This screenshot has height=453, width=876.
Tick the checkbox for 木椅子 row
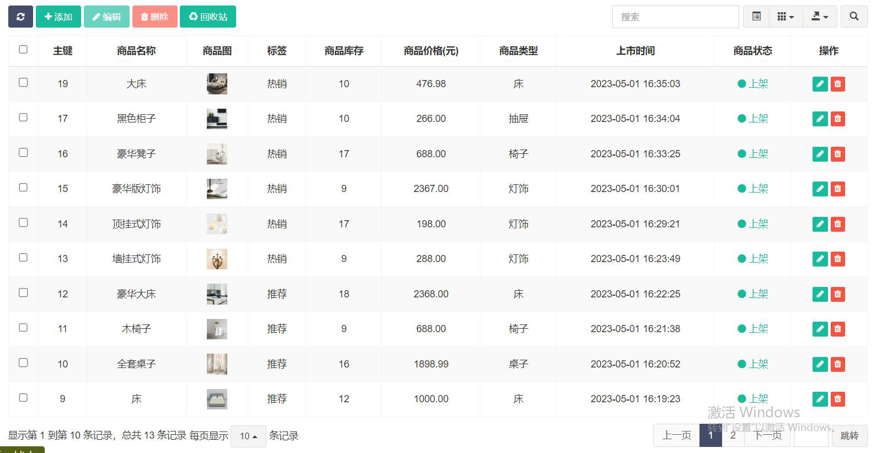tap(23, 328)
